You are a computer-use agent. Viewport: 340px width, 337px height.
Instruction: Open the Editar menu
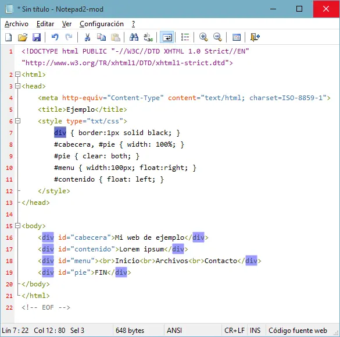(45, 24)
